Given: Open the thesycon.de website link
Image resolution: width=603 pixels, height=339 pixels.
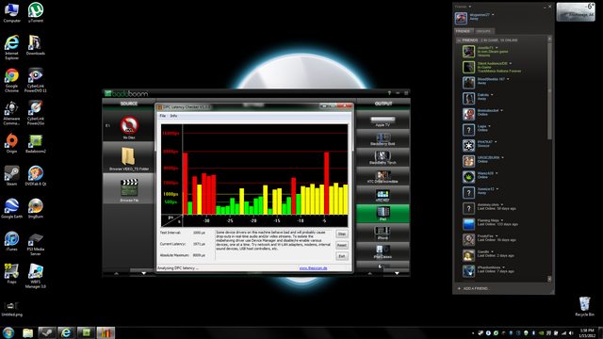Looking at the screenshot, I should click(313, 268).
